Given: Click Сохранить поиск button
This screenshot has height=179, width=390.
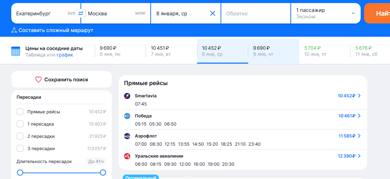Looking at the screenshot, I should (x=61, y=79).
